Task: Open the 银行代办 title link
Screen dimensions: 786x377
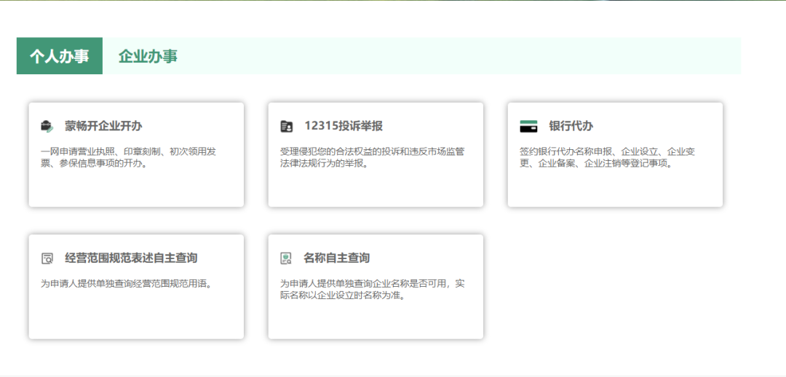Action: coord(571,127)
